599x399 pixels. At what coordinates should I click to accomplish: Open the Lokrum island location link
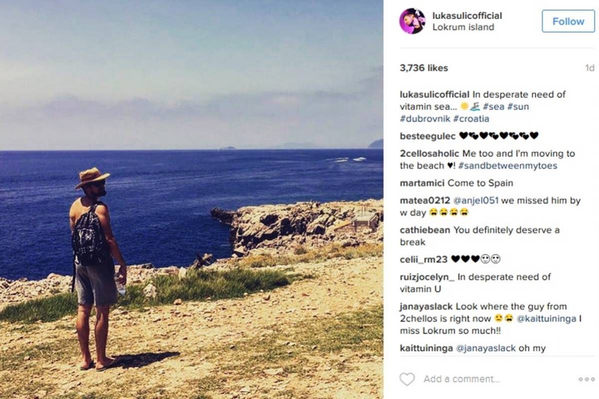tap(463, 27)
